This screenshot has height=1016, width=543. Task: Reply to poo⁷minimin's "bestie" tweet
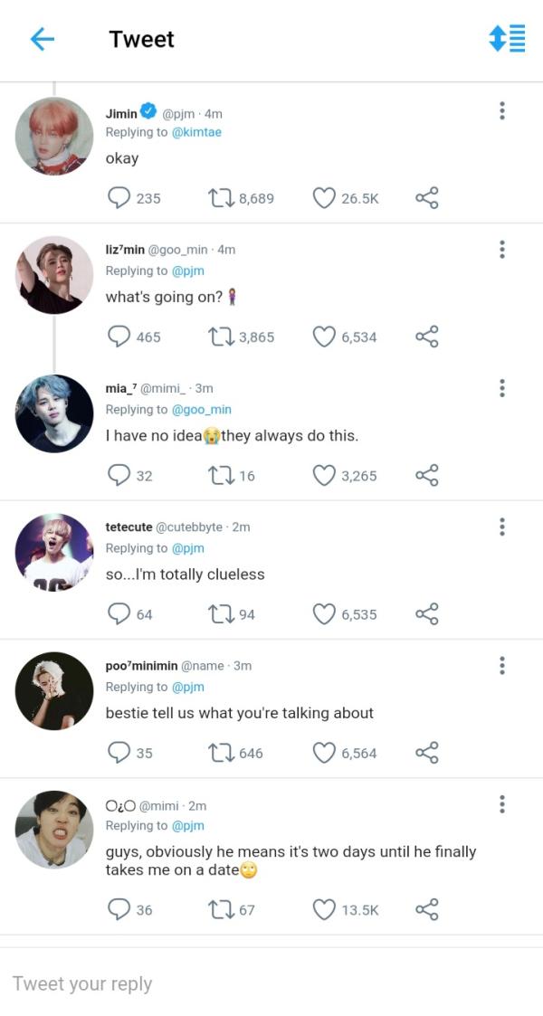point(119,753)
